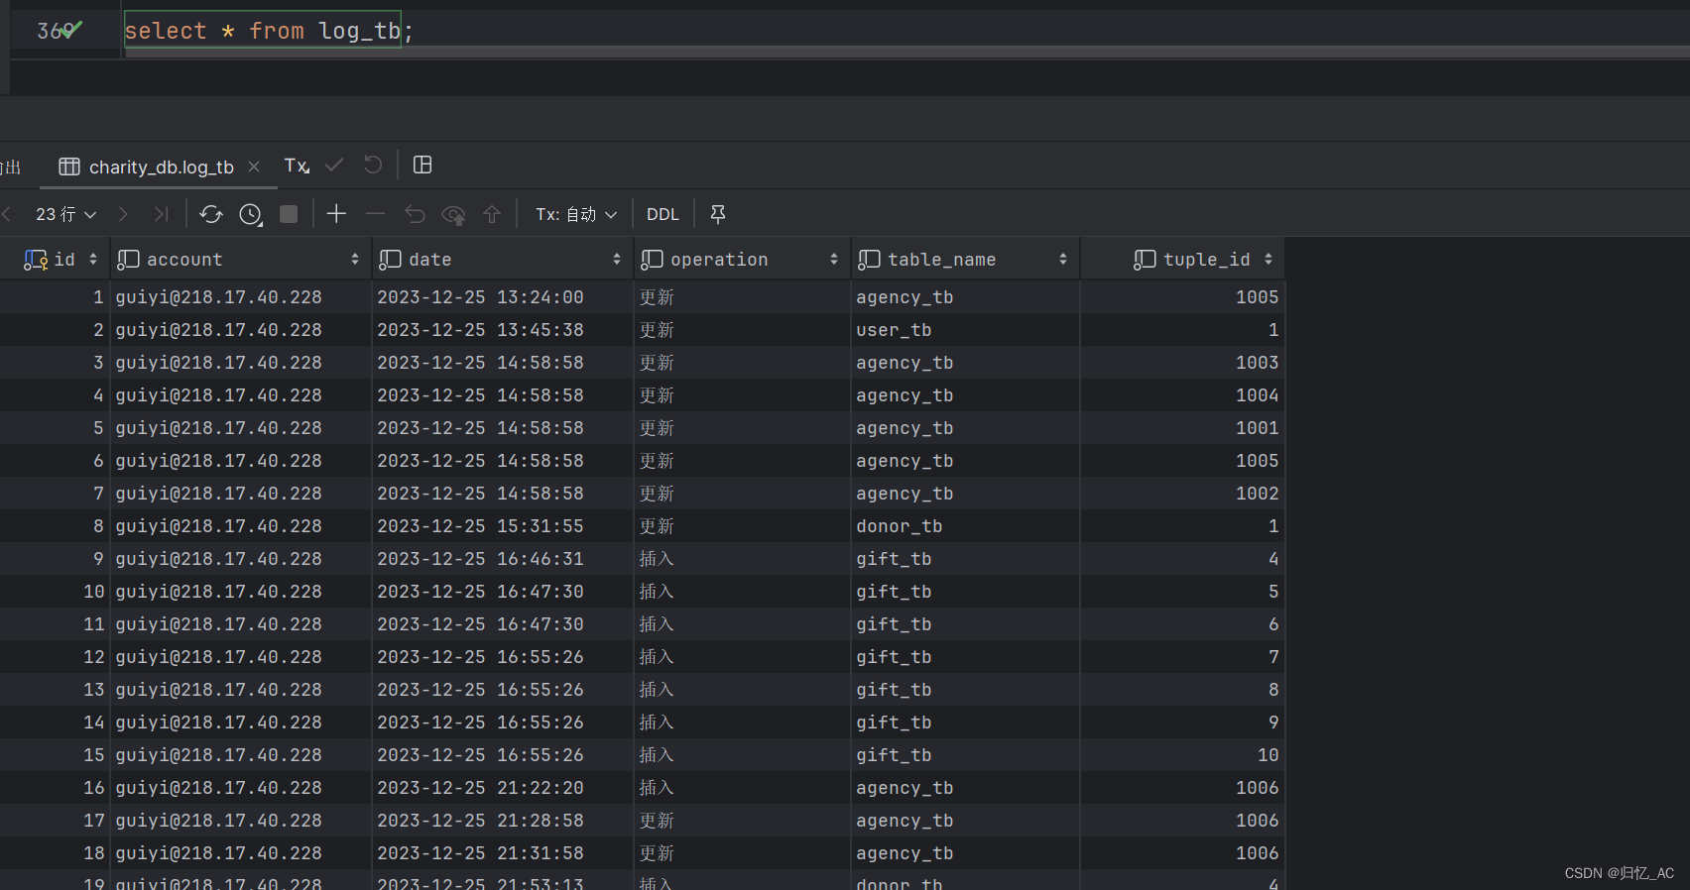Viewport: 1690px width, 890px height.
Task: Select row number 10 gutter cell
Action: pyautogui.click(x=55, y=592)
